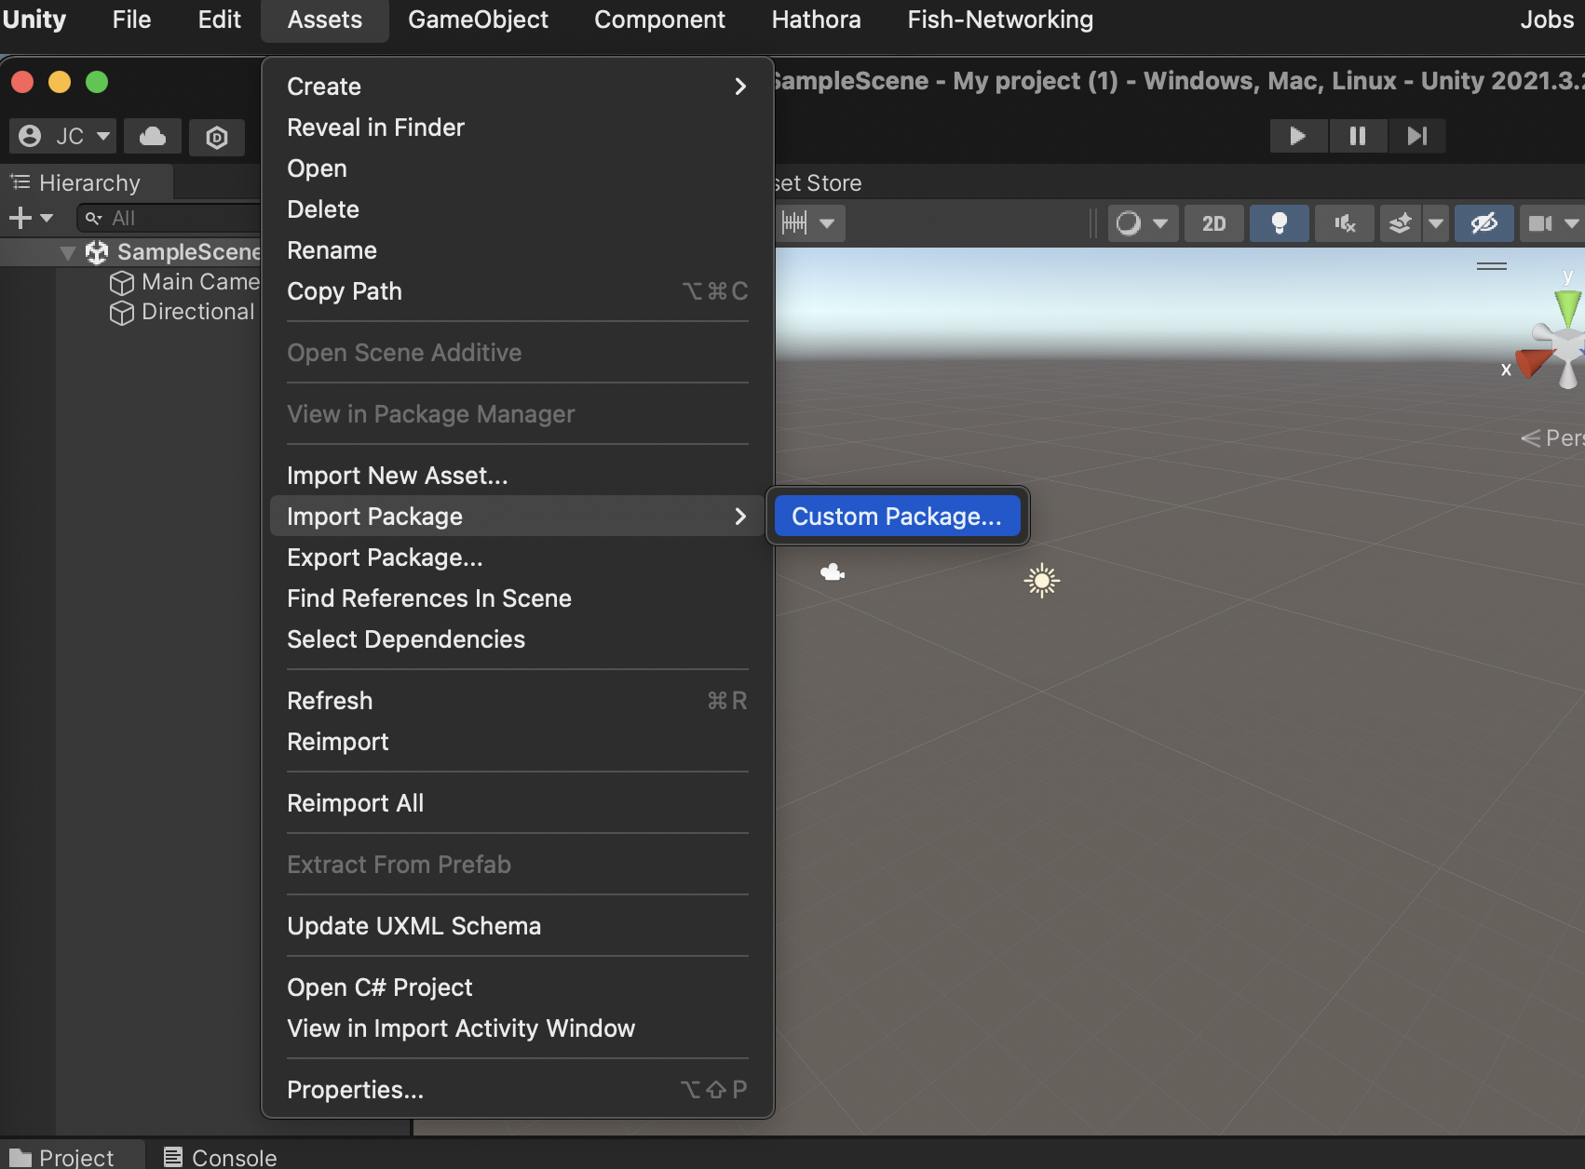Click the Pause button
The width and height of the screenshot is (1585, 1169).
(1358, 136)
